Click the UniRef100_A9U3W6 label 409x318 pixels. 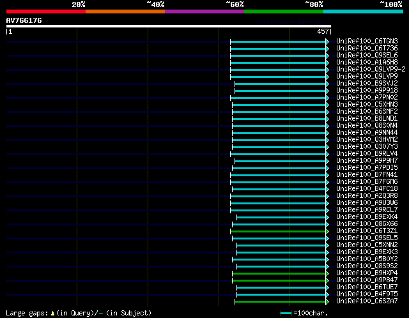367,203
